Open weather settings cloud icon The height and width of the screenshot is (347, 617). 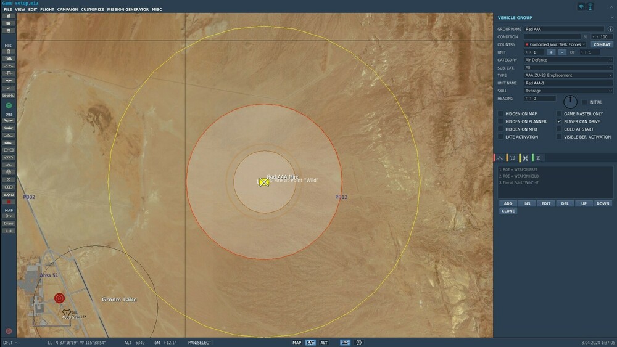tap(9, 59)
